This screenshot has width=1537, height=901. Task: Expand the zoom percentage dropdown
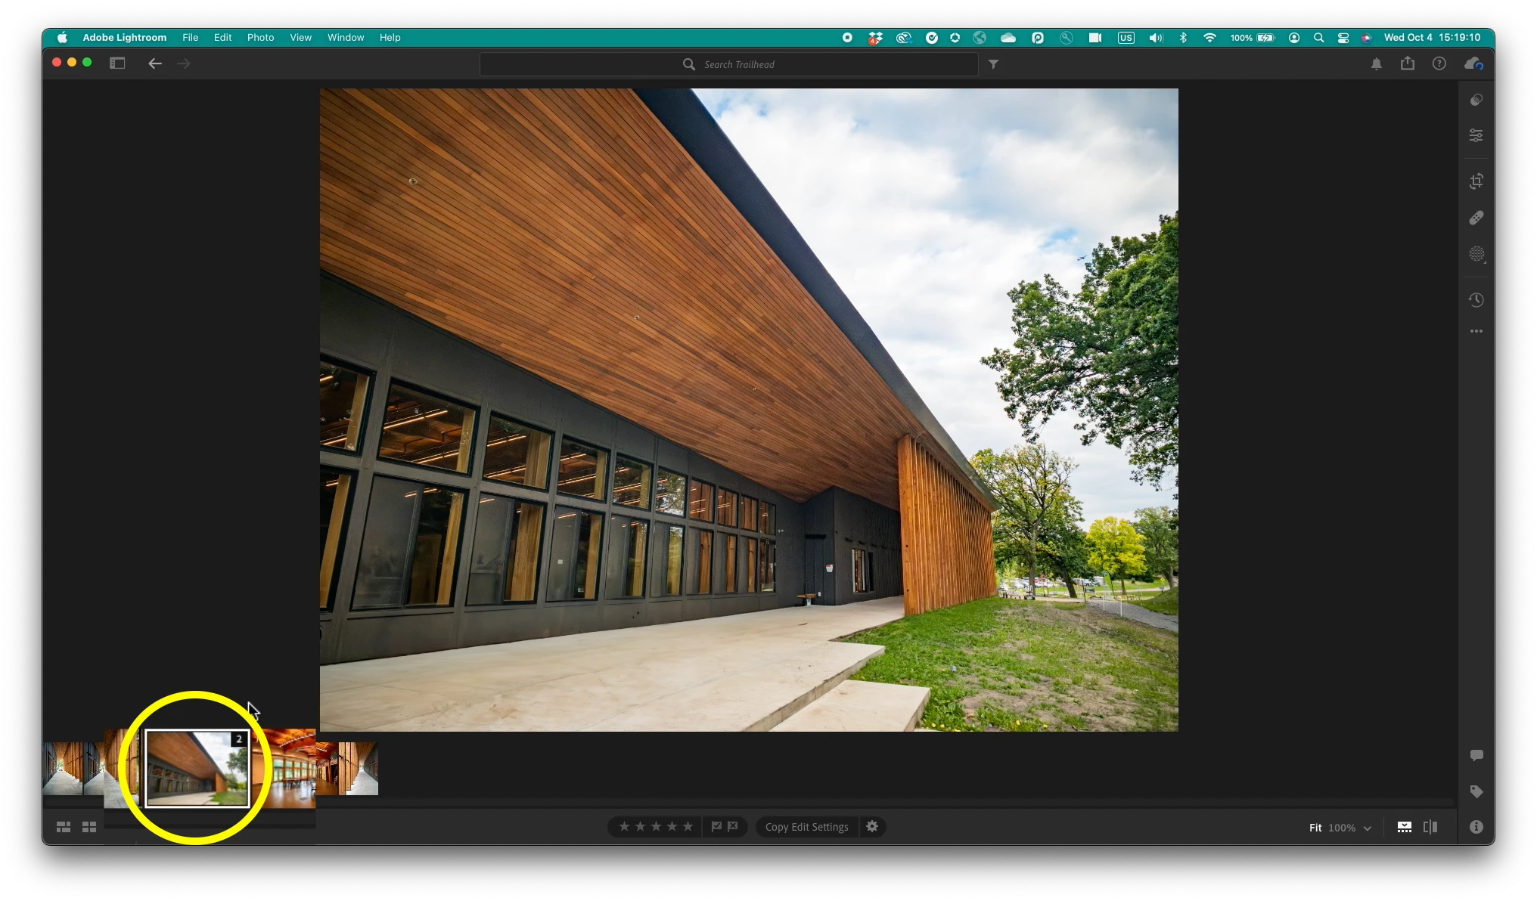click(1367, 828)
